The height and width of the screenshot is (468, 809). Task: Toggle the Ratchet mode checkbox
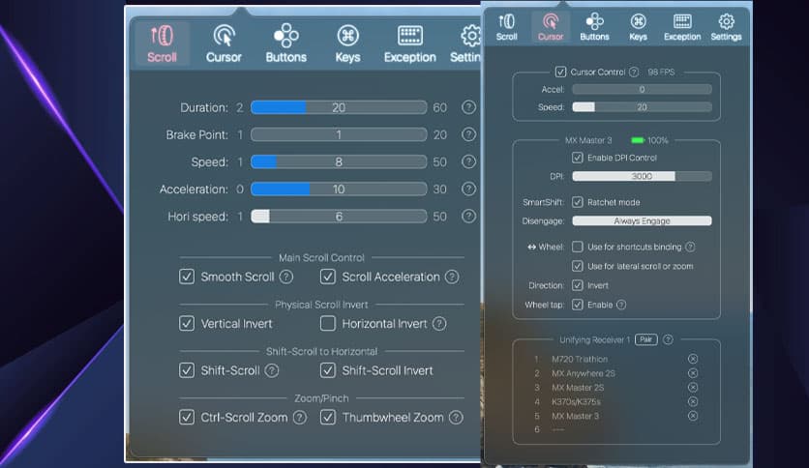578,202
